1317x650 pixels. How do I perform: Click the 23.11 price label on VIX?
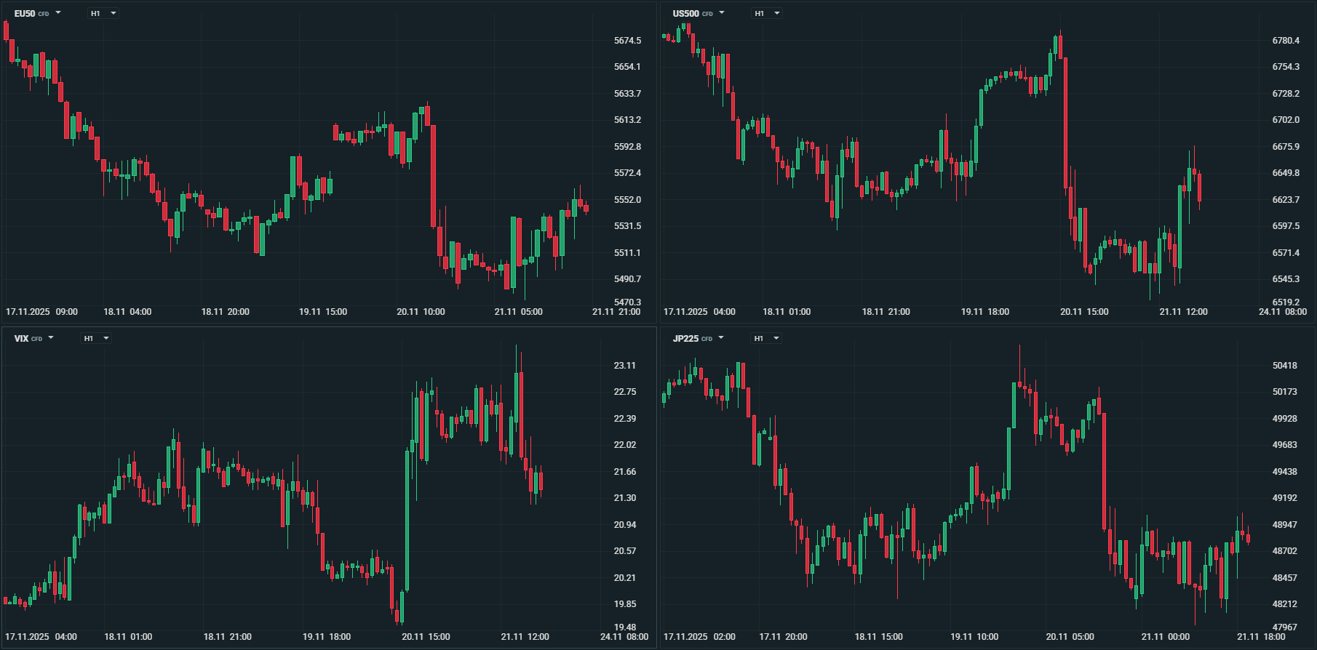coord(624,366)
